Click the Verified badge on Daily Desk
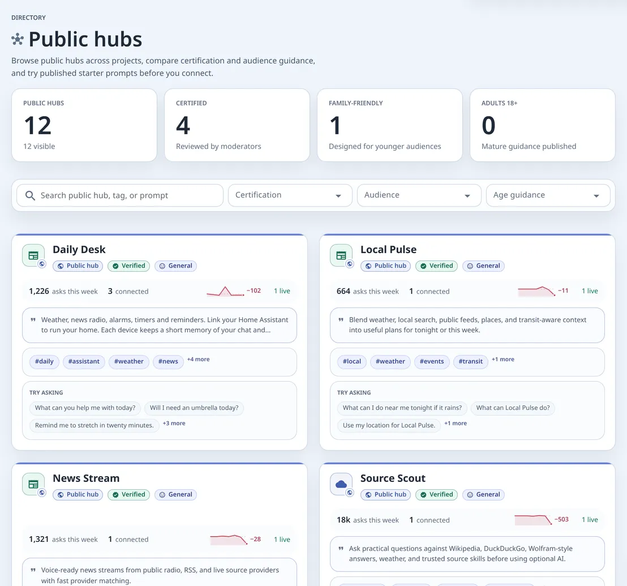 [x=129, y=266]
